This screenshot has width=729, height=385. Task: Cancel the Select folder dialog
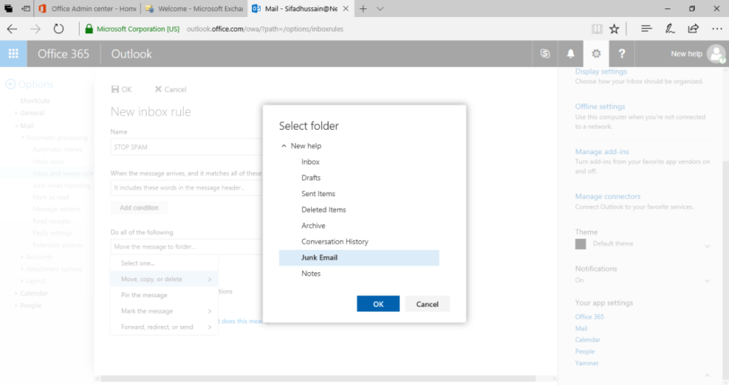click(x=427, y=304)
